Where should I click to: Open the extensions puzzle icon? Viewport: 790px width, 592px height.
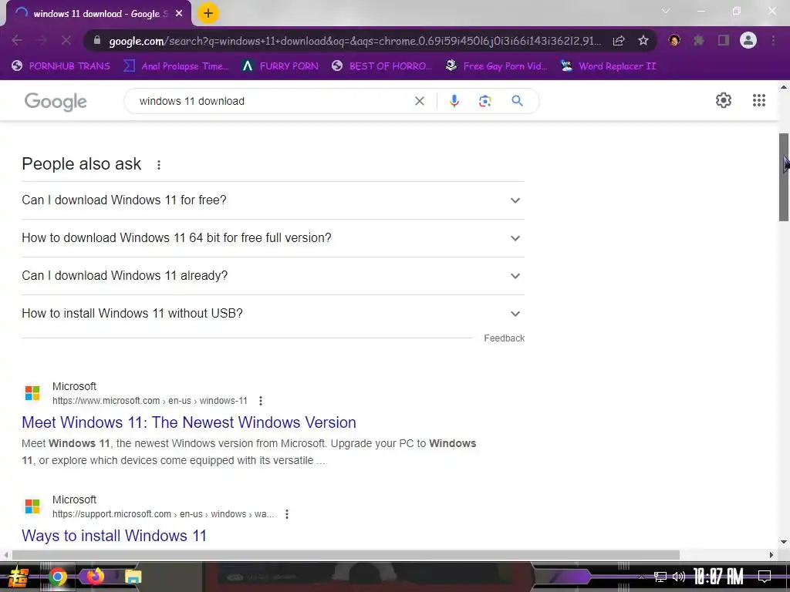point(699,40)
